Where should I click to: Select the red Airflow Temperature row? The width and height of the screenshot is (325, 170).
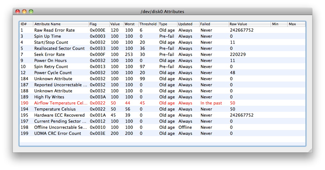(x=162, y=103)
